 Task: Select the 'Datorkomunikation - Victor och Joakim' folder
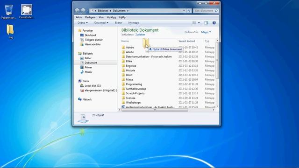149,57
